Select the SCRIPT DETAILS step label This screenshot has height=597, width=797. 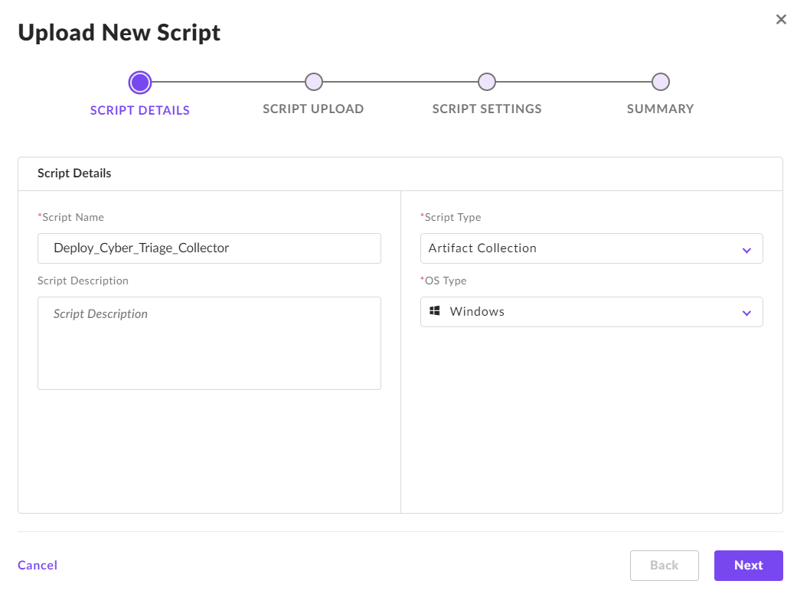(x=140, y=110)
